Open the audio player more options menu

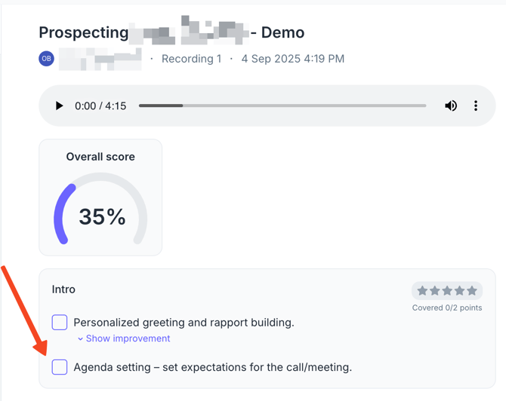(476, 106)
